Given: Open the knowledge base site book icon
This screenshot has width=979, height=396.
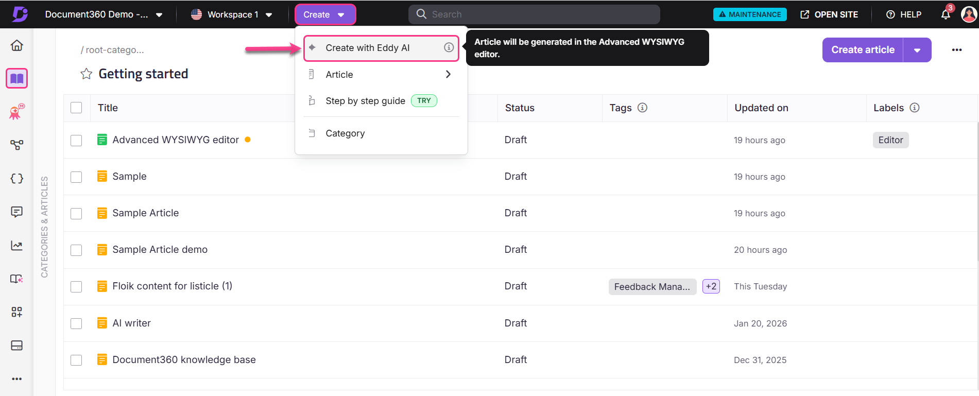Looking at the screenshot, I should point(17,279).
